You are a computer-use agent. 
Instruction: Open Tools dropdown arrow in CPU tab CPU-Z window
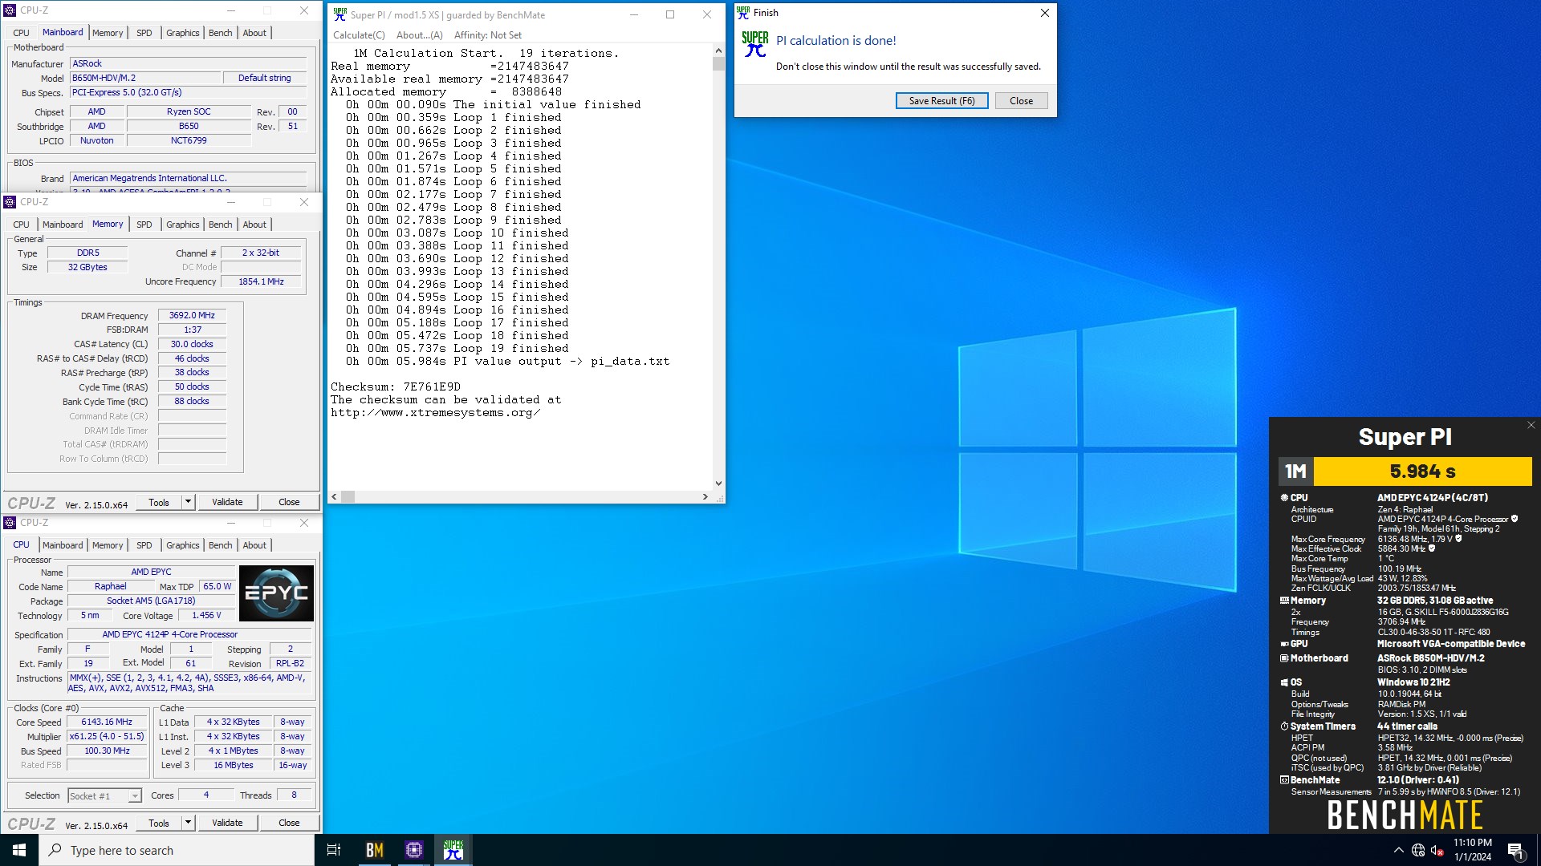coord(188,823)
